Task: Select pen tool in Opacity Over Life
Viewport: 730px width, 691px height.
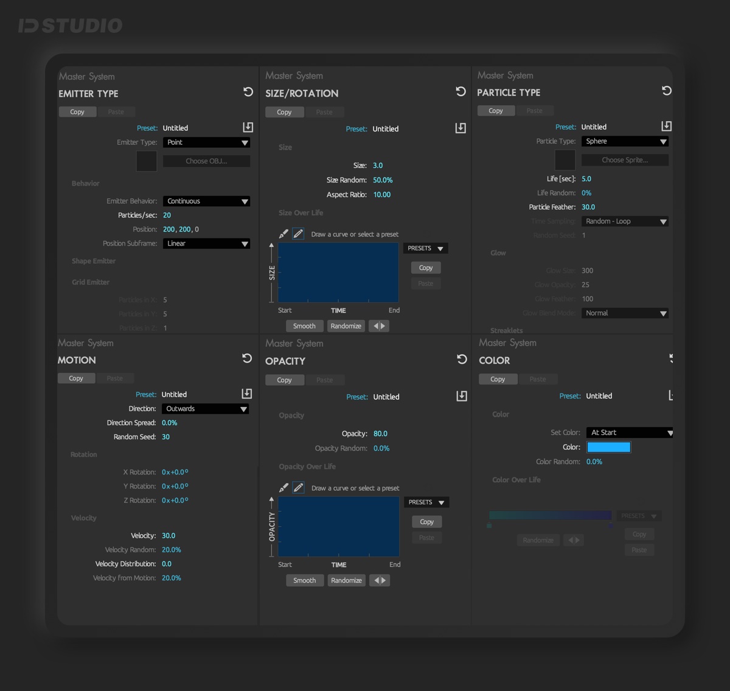Action: 283,488
